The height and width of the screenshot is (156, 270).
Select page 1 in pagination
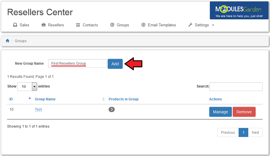(x=243, y=133)
